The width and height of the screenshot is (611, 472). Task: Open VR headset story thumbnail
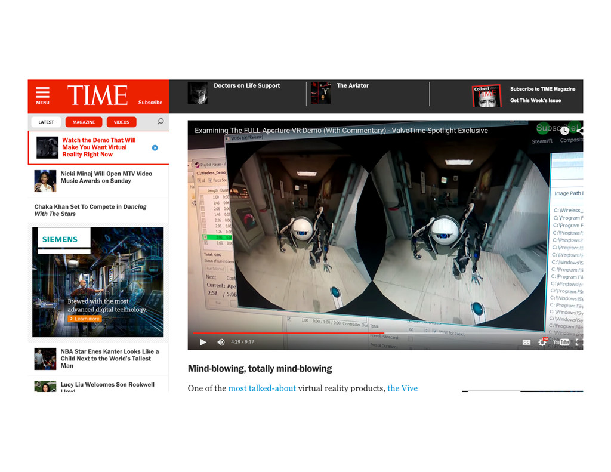point(47,147)
